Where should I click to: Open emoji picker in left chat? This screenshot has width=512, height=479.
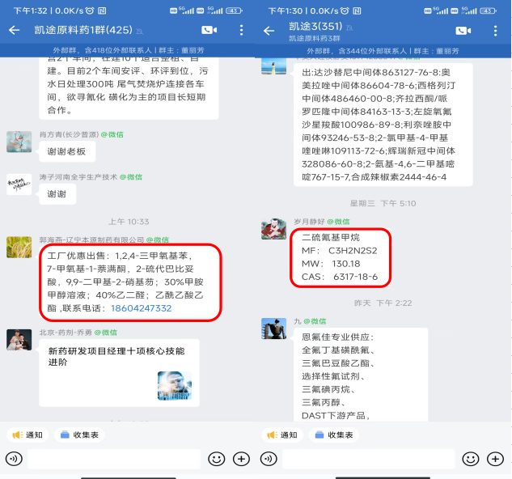point(217,459)
